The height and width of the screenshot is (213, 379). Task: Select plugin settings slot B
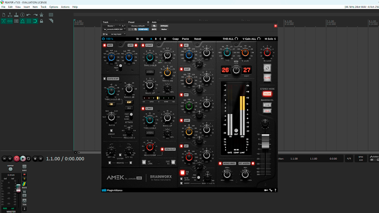(156, 39)
